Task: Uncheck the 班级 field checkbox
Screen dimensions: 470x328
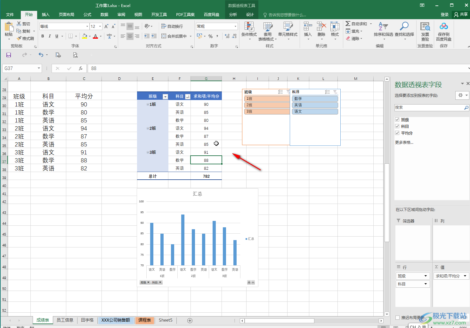Action: (397, 120)
